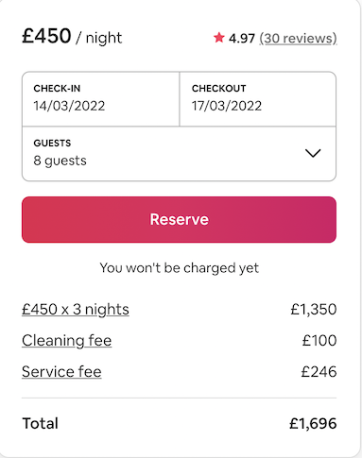Show the £450 x 3 nights breakdown
The image size is (362, 458).
click(76, 310)
